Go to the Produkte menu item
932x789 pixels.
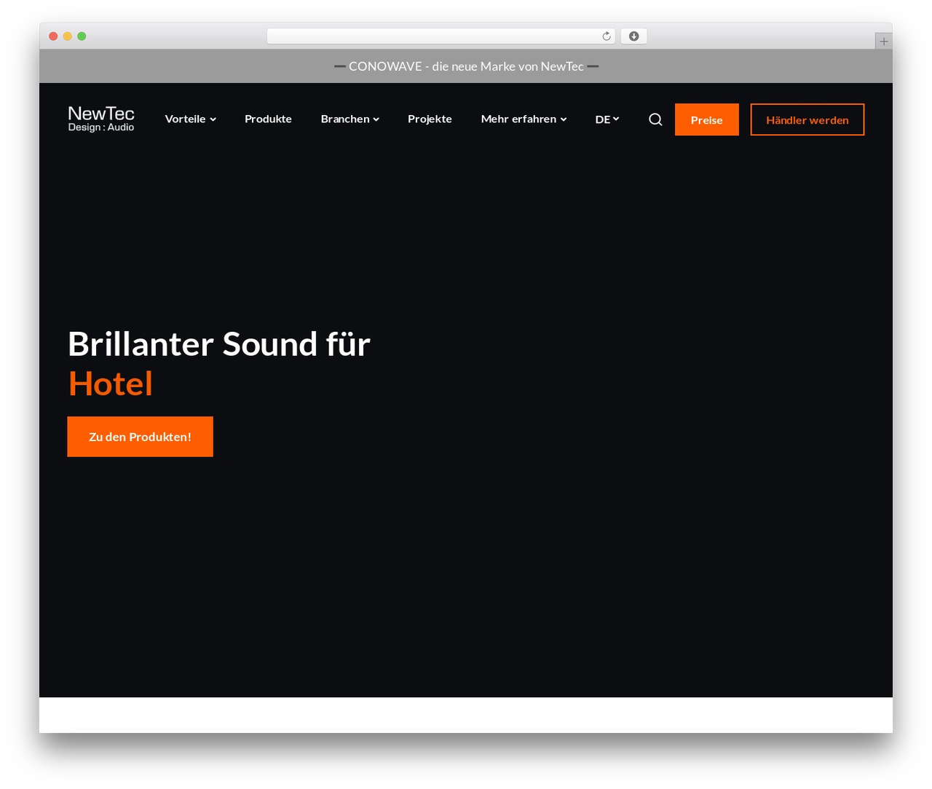[x=268, y=119]
